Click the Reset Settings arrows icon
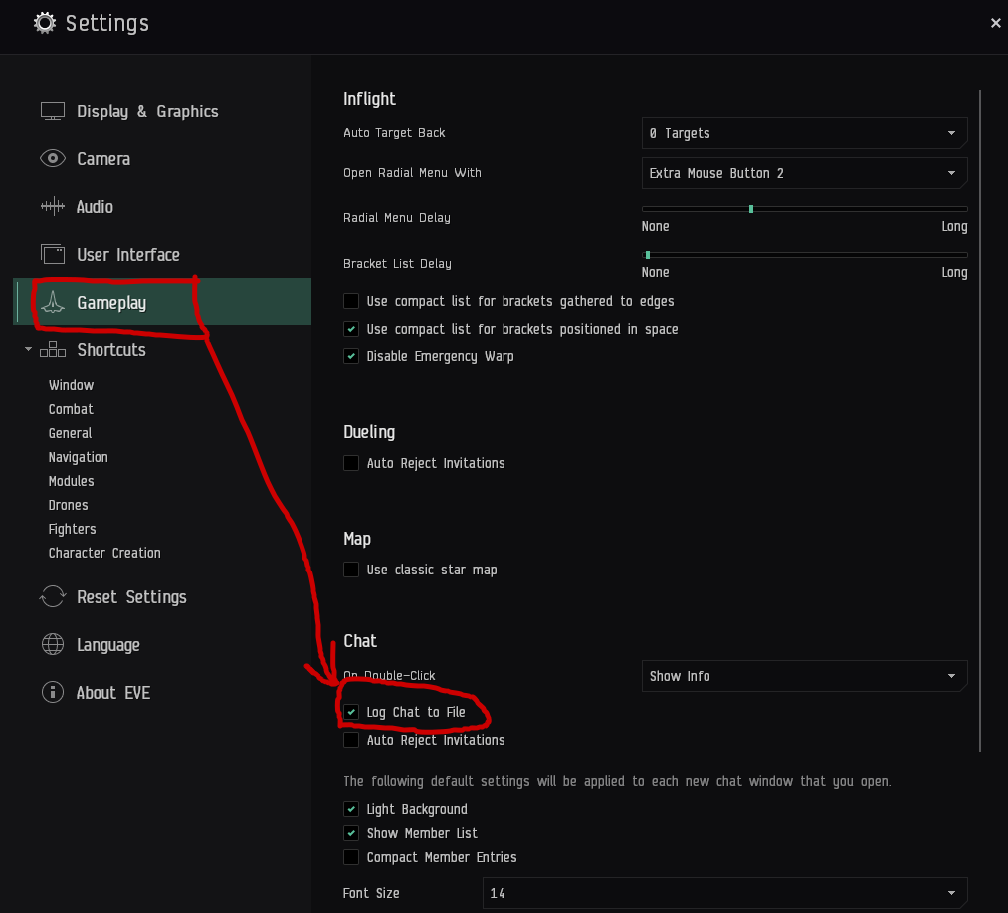 pyautogui.click(x=53, y=597)
